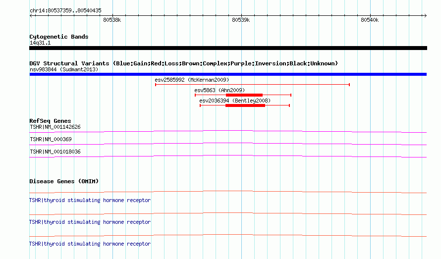Click the 14q31.1 band label
This screenshot has width=441, height=259.
click(40, 43)
